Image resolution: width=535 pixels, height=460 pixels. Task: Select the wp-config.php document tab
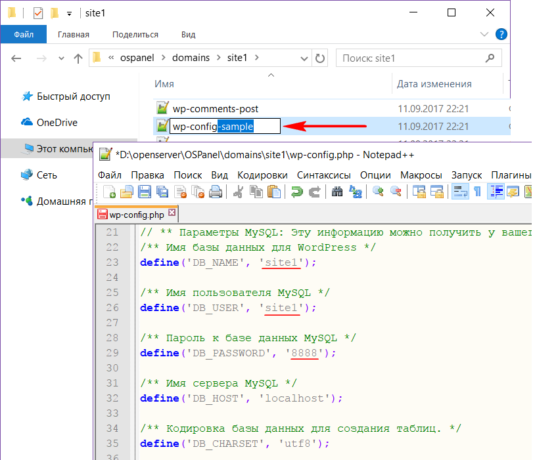click(136, 215)
